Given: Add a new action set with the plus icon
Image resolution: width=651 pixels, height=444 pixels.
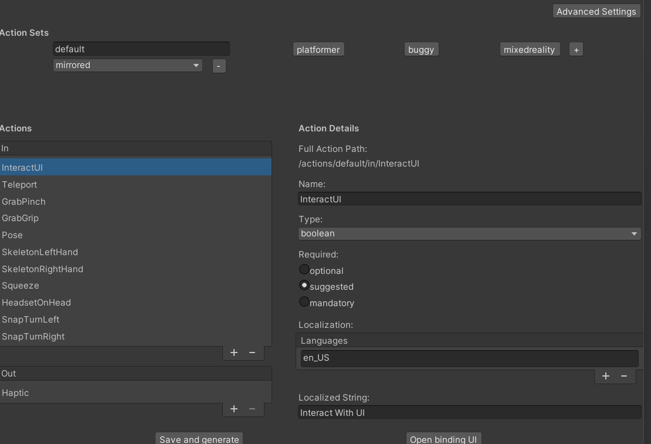Looking at the screenshot, I should coord(575,49).
